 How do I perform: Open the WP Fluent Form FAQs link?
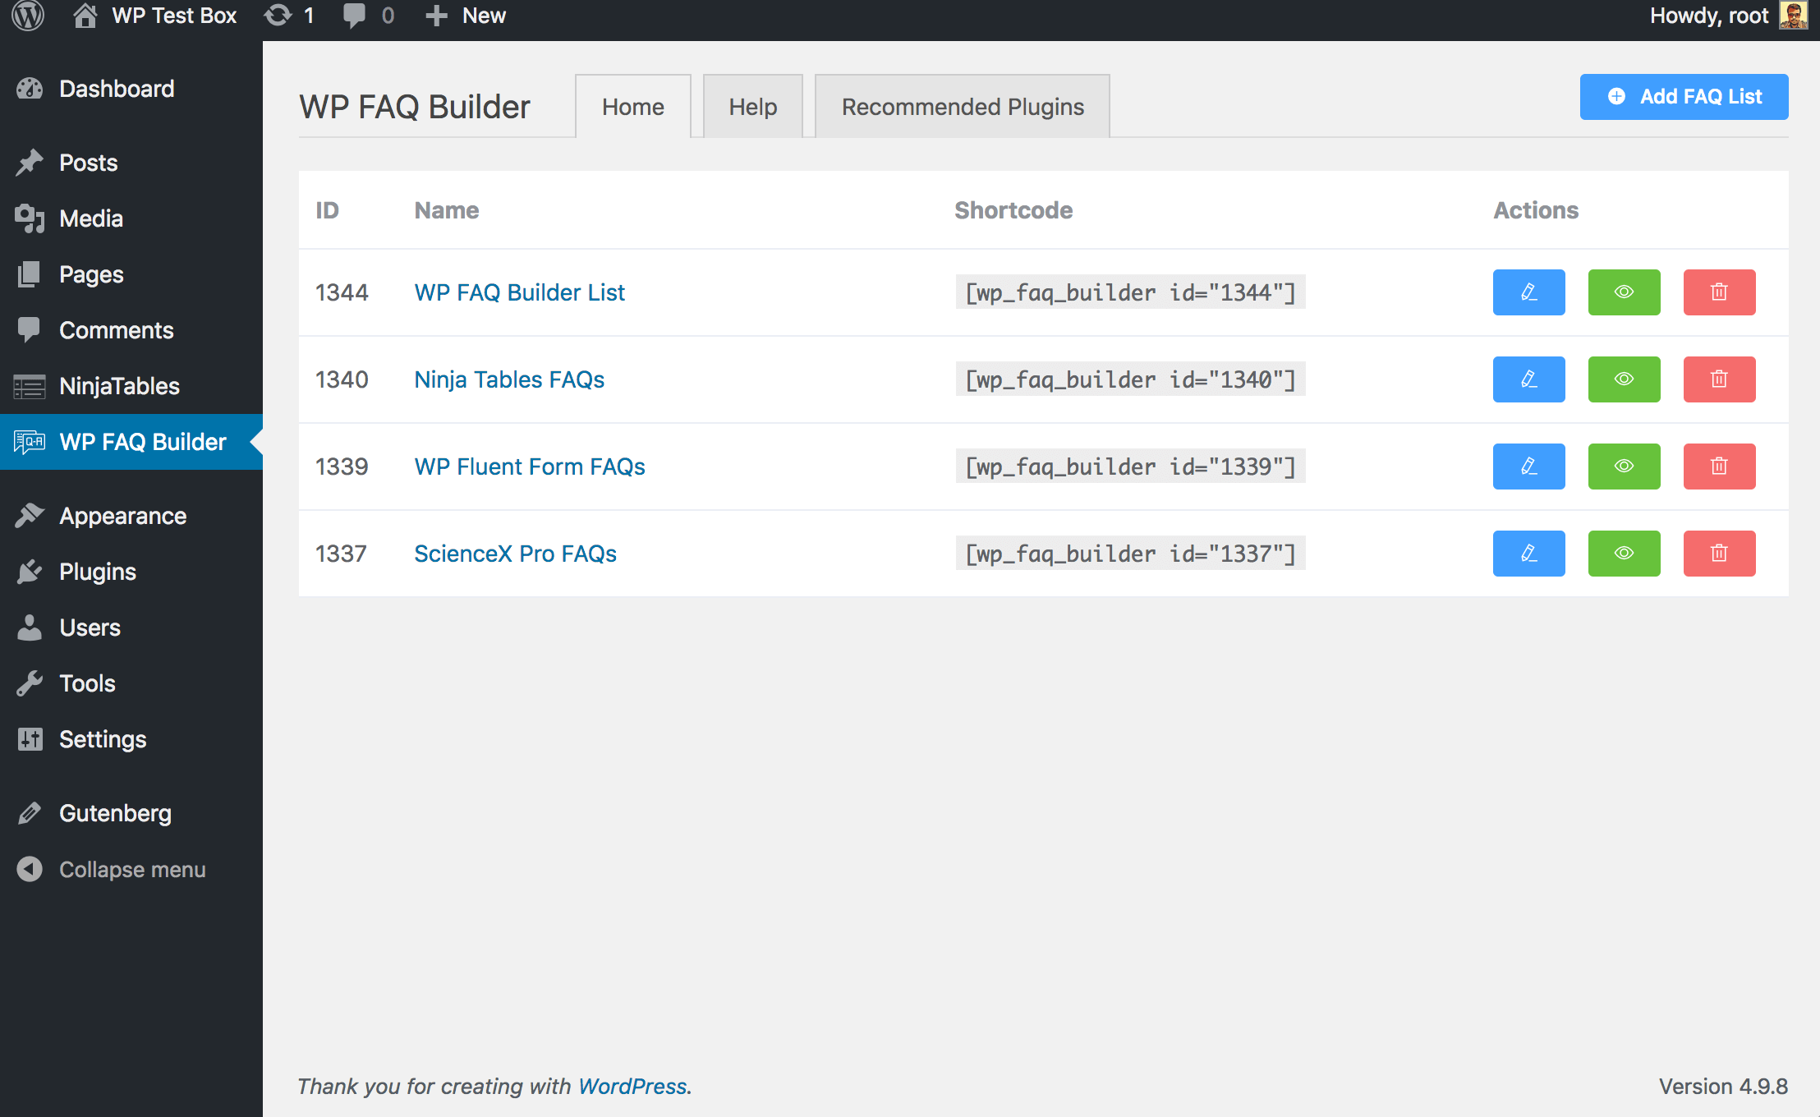point(530,467)
